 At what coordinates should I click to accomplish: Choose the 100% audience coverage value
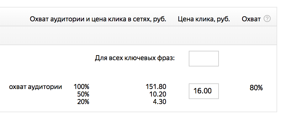[81, 87]
